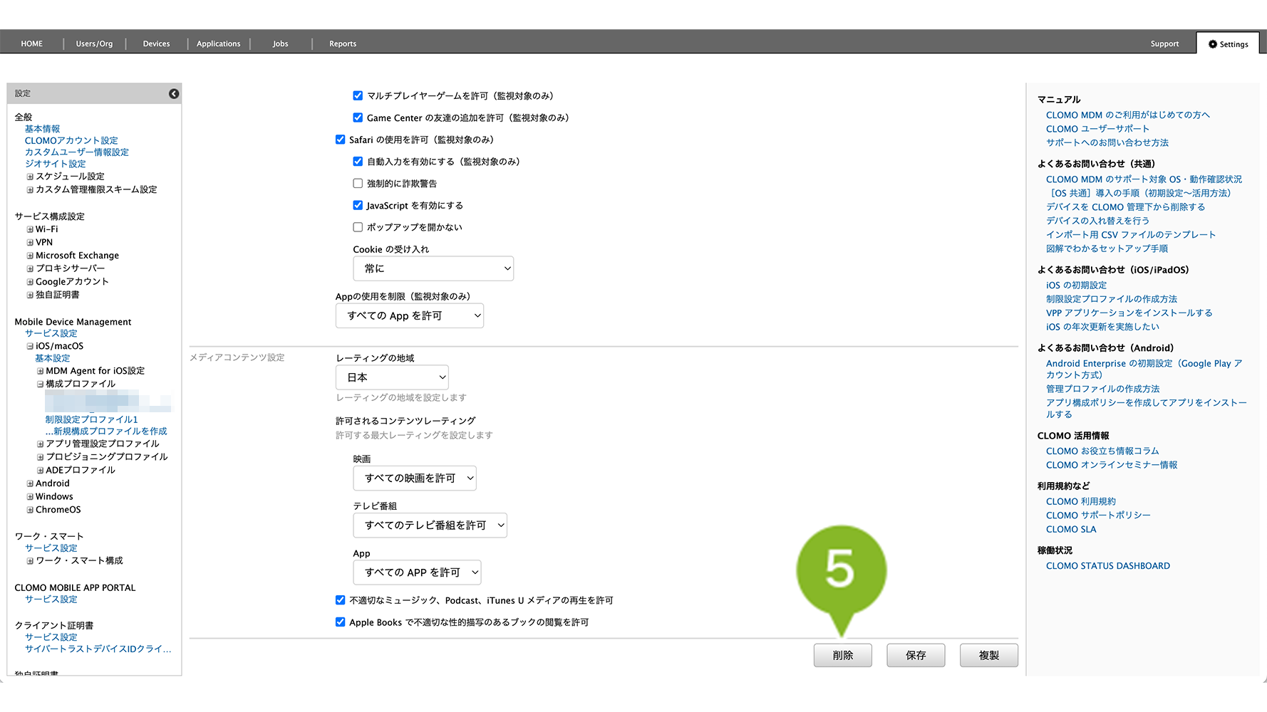The height and width of the screenshot is (712, 1267).
Task: Toggle the ポップアップを開かない checkbox
Action: [x=358, y=228]
